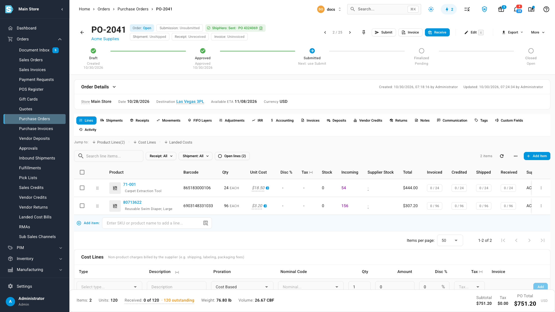Go to the previous purchase order
The image size is (555, 312).
pos(325,32)
